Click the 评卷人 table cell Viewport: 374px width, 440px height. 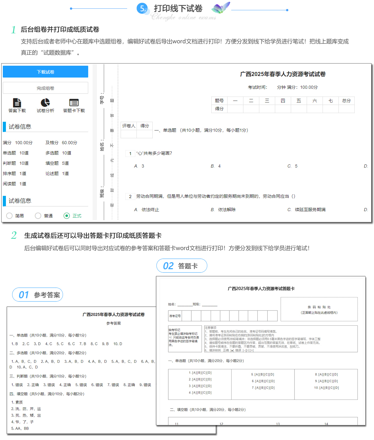(x=129, y=126)
